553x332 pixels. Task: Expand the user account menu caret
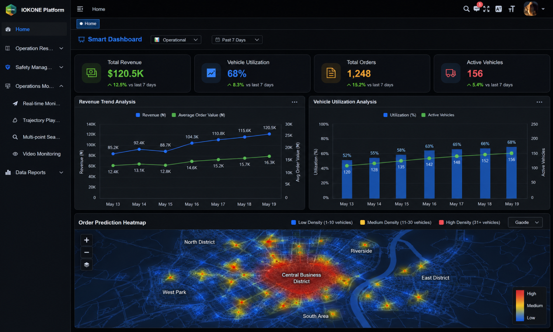[543, 9]
